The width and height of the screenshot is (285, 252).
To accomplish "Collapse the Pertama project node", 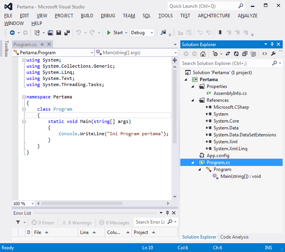I will [x=186, y=79].
